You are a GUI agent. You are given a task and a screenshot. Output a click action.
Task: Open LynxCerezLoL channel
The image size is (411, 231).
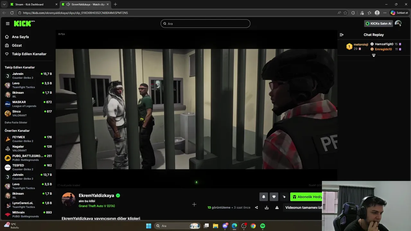(28, 205)
